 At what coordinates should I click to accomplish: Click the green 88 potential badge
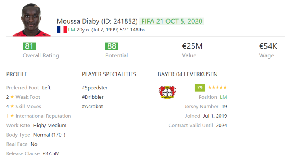[111, 46]
